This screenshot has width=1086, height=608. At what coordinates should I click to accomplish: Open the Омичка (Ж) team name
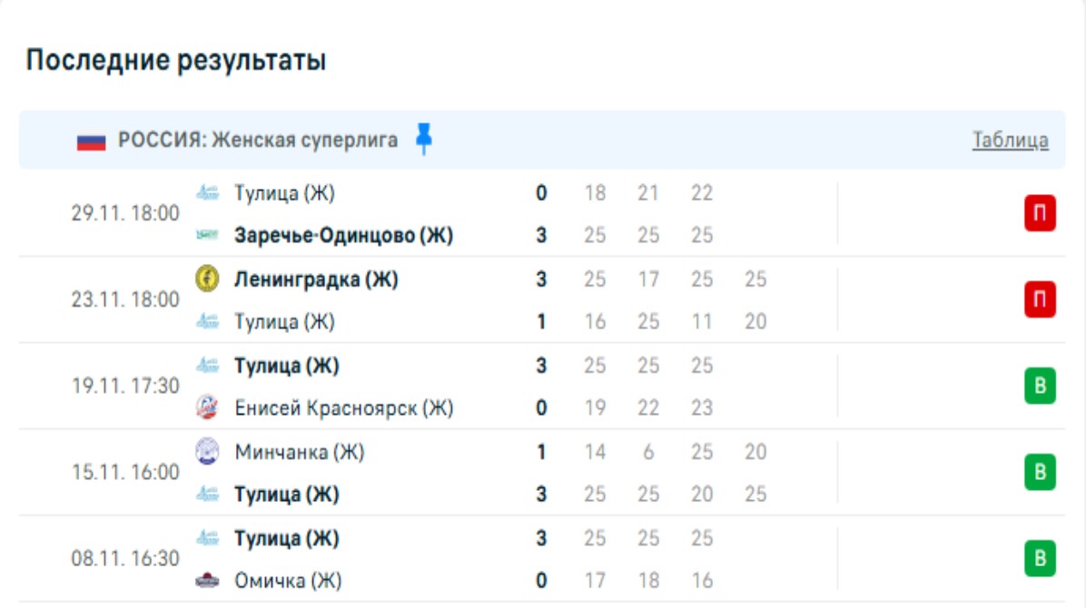pos(288,581)
